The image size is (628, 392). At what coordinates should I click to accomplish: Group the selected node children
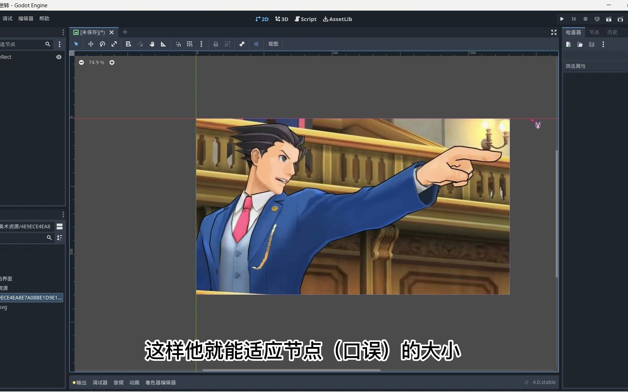[x=228, y=44]
